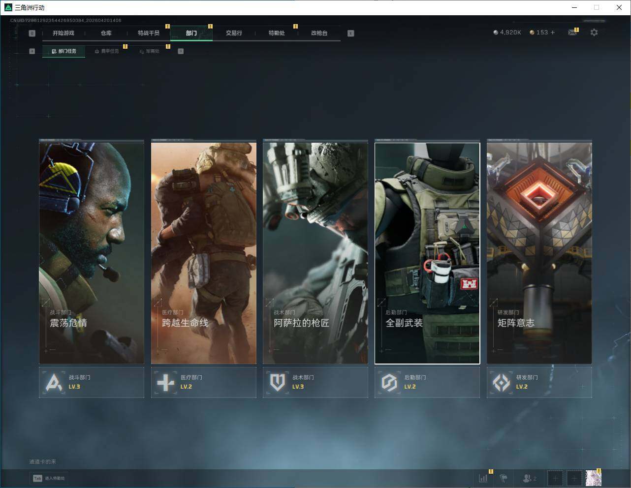Open the middle sub-tab next to 部门任务
The height and width of the screenshot is (488, 631).
click(106, 51)
